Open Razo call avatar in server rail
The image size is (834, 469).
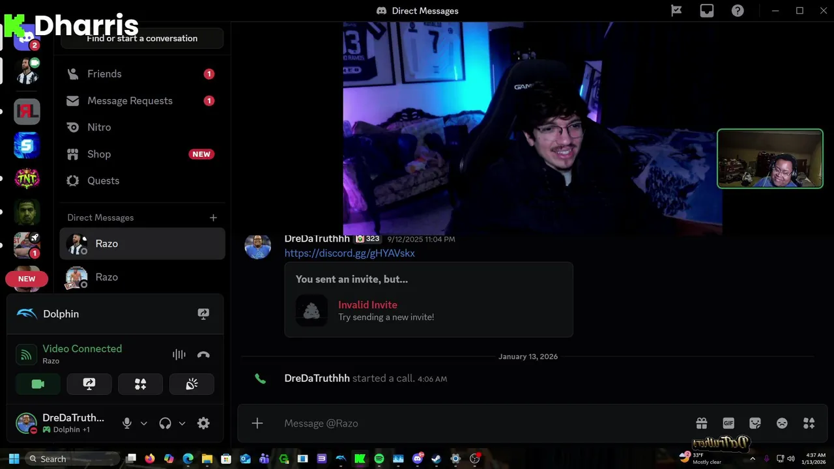coord(27,70)
